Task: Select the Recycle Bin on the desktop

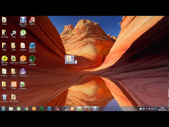Action: pyautogui.click(x=4, y=97)
